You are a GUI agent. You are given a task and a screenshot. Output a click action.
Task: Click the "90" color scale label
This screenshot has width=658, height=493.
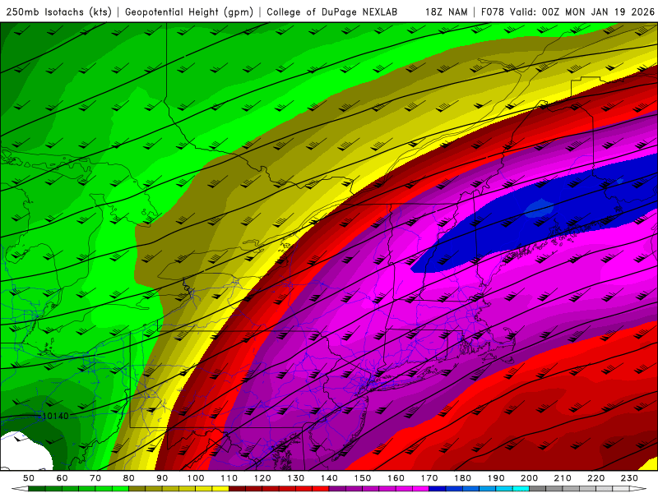coord(162,478)
